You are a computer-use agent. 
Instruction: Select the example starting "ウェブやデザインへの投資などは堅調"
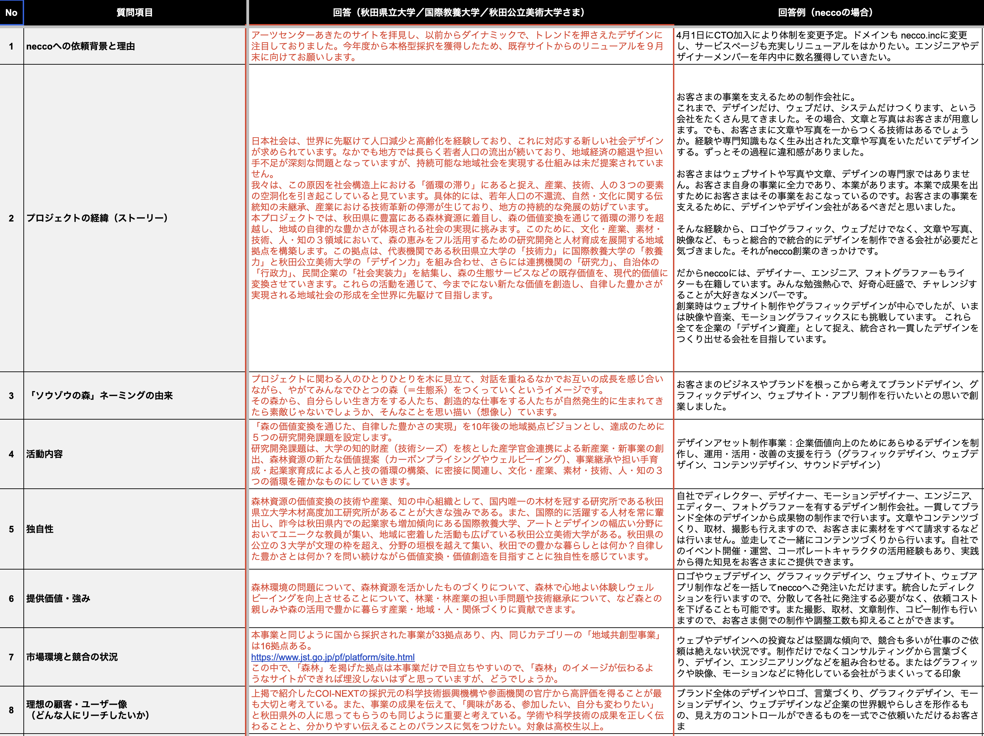828,657
